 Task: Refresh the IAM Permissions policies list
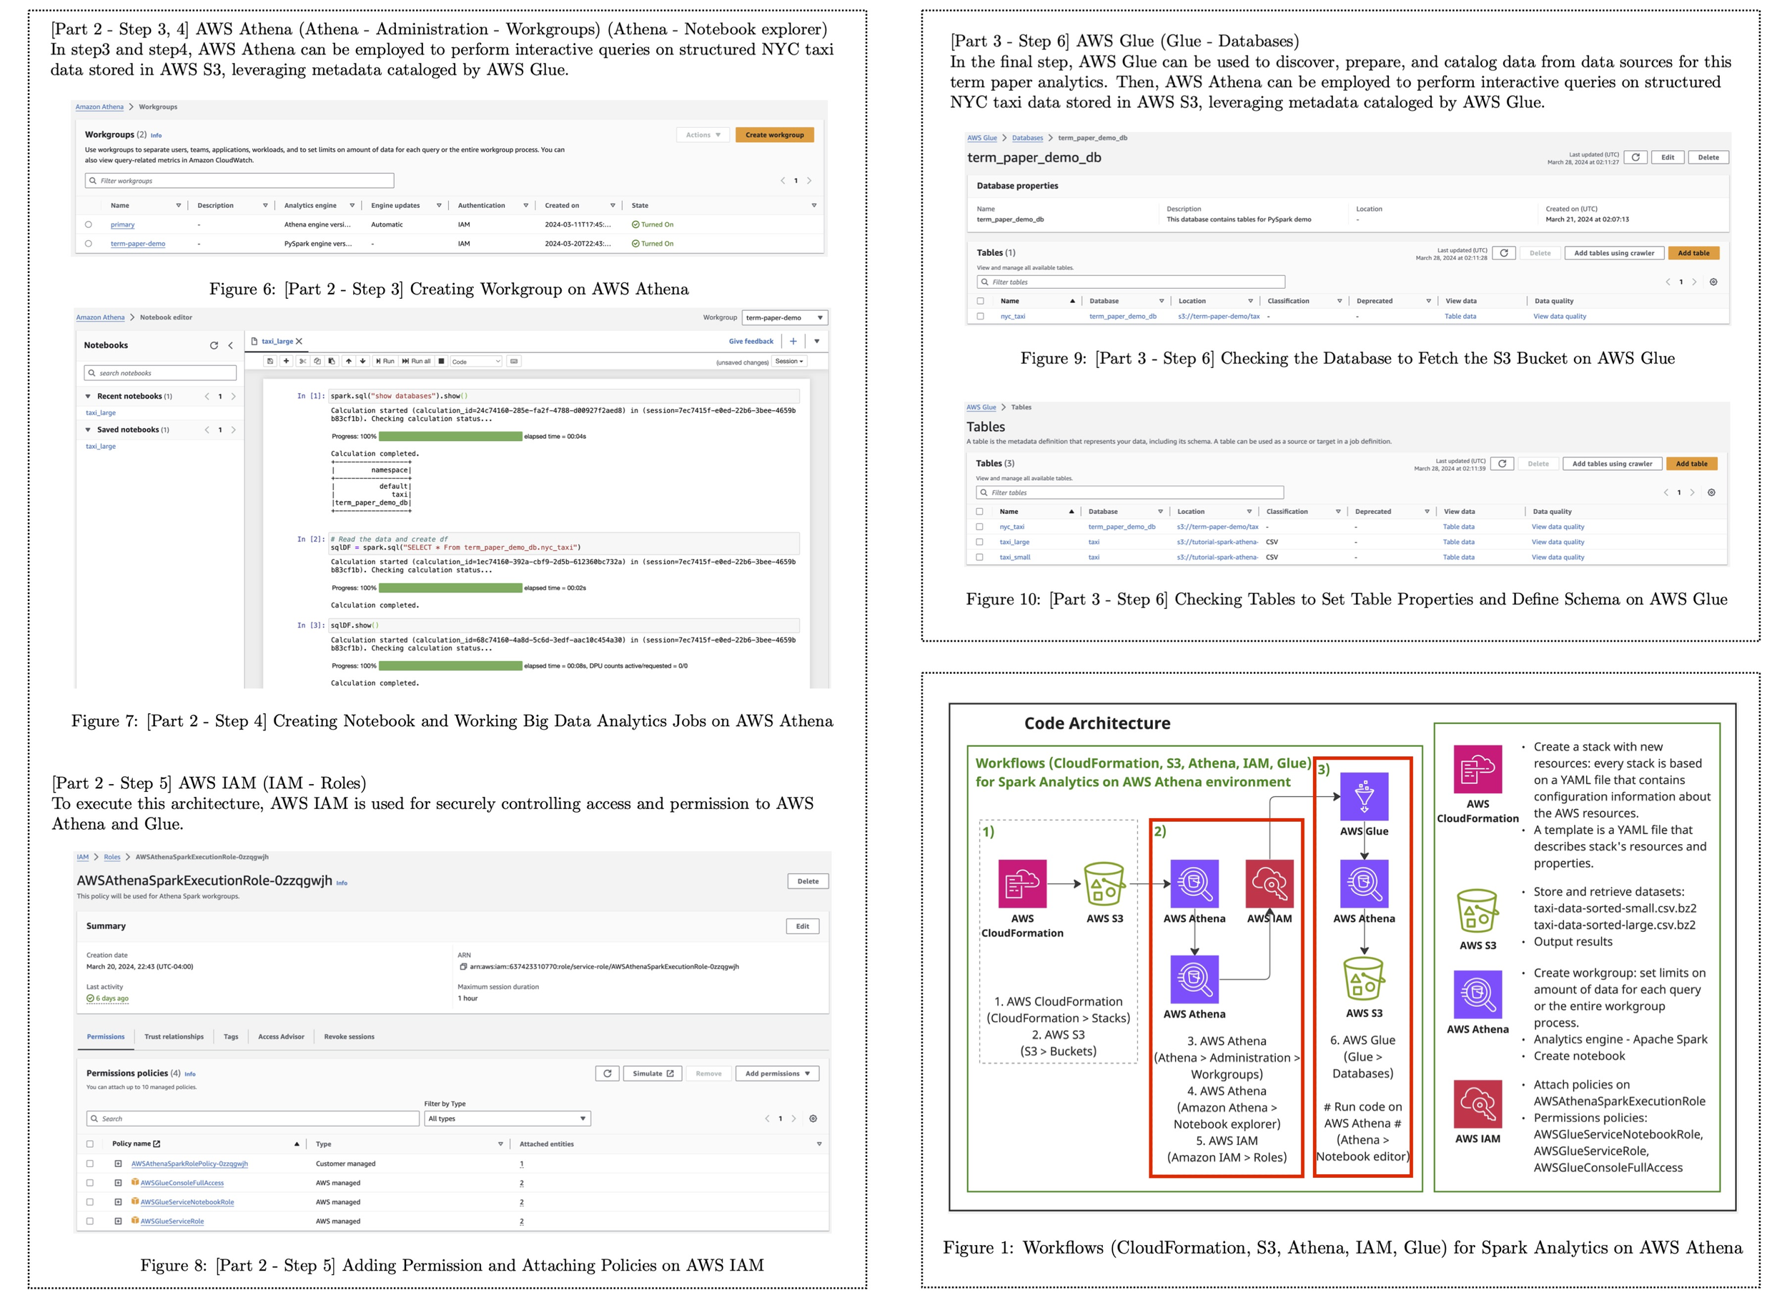pos(607,1073)
